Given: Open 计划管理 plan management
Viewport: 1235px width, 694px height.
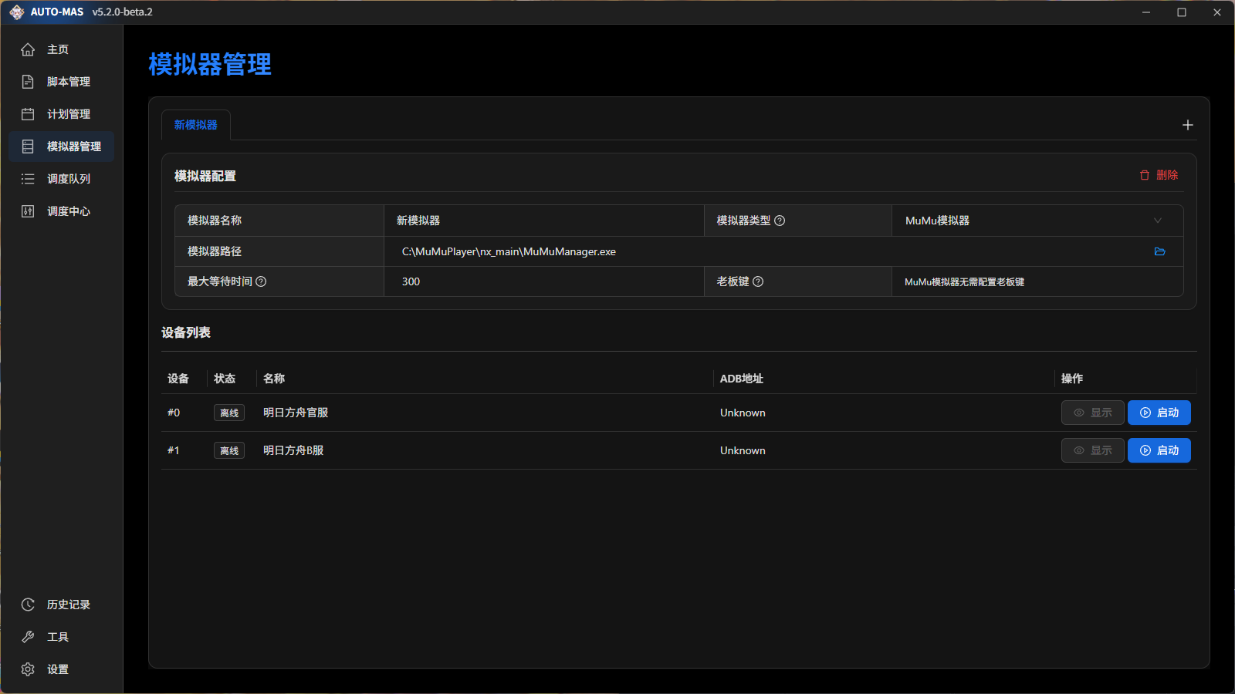Looking at the screenshot, I should (68, 114).
